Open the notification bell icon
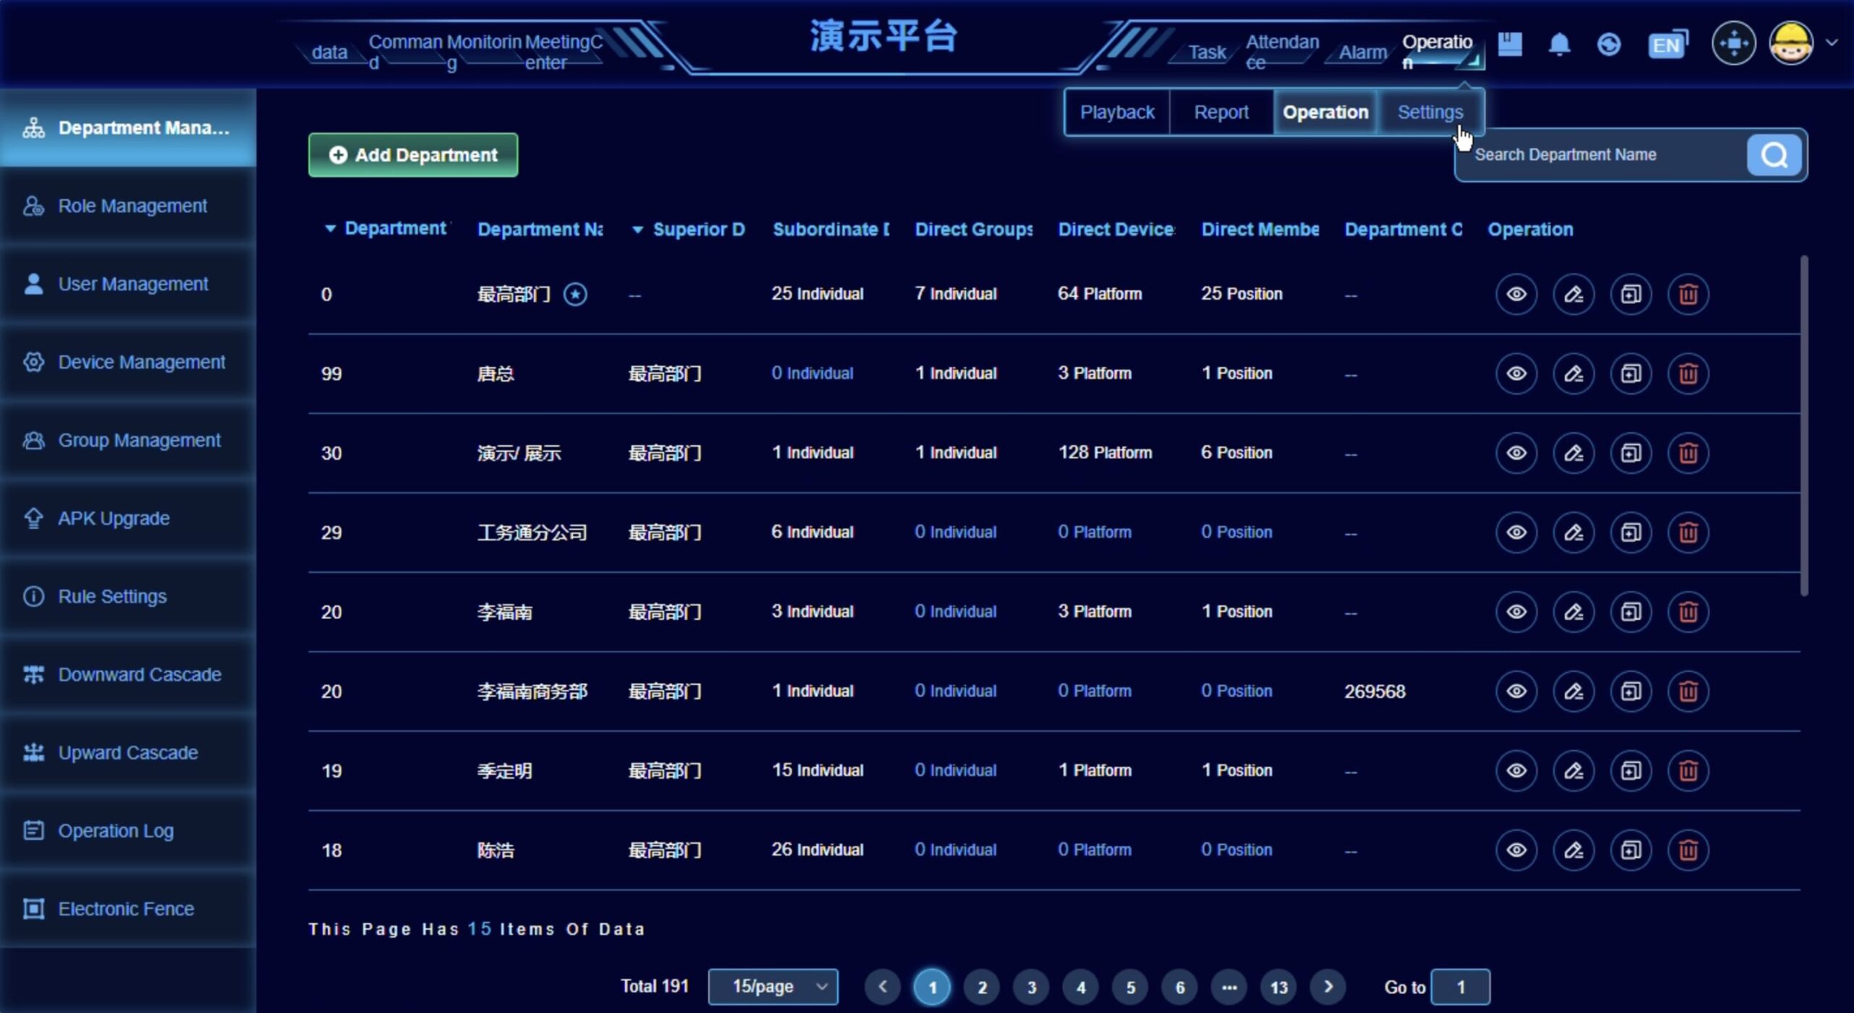The width and height of the screenshot is (1854, 1013). pos(1559,44)
